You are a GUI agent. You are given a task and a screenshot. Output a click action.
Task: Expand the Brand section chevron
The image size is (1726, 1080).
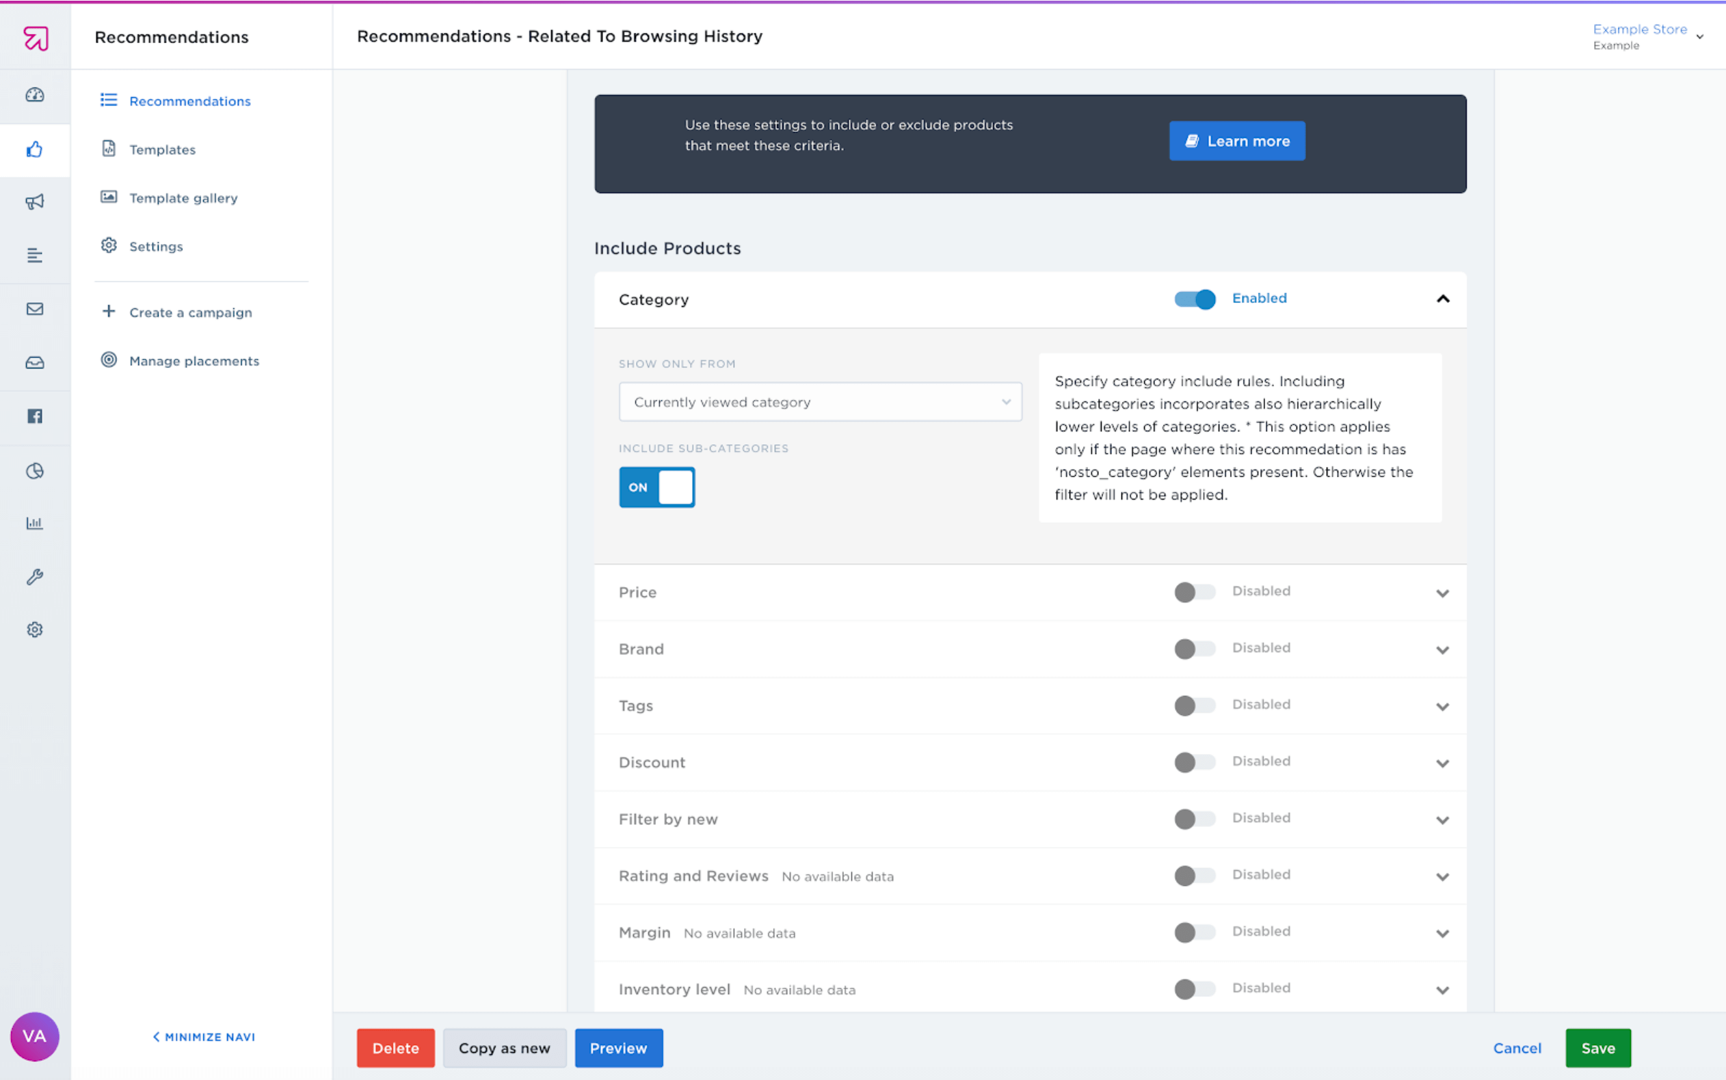(1442, 650)
